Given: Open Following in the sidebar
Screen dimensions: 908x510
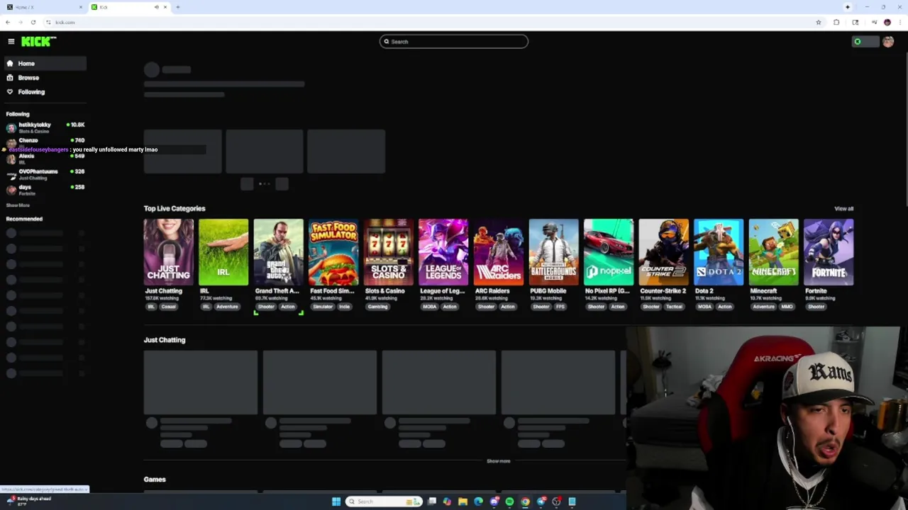Looking at the screenshot, I should coord(45,92).
